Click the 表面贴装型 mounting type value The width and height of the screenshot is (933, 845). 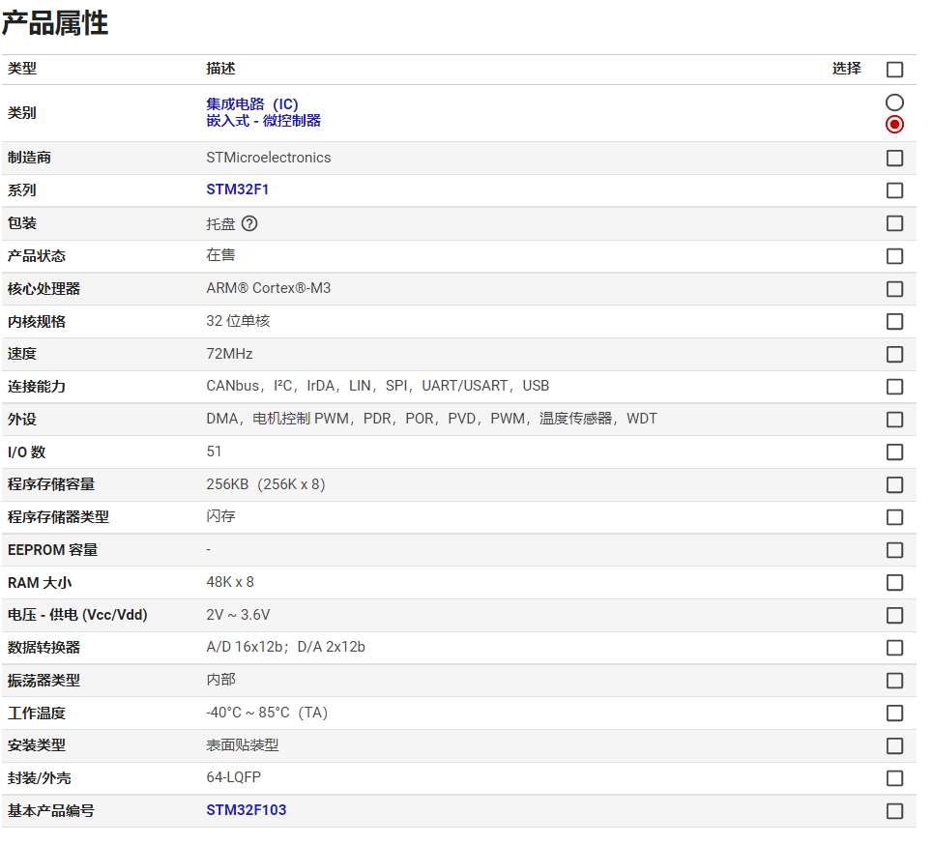click(x=242, y=745)
